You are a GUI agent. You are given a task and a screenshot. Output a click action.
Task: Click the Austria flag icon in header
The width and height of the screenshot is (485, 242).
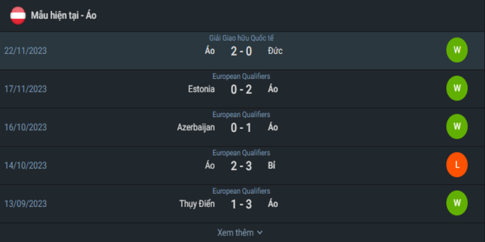[x=18, y=16]
